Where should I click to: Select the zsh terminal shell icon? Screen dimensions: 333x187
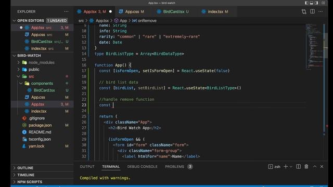tap(271, 167)
